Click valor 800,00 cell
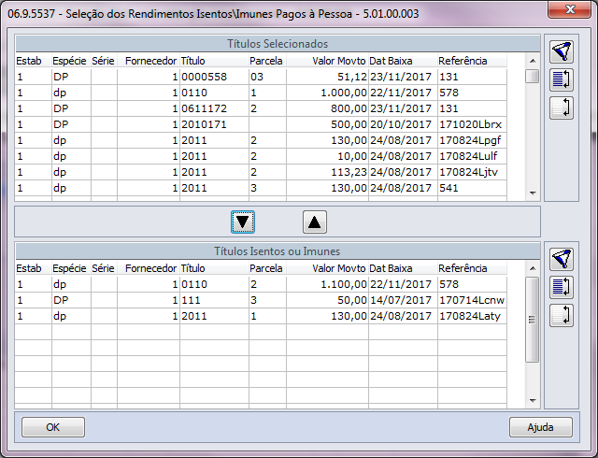Viewport: 598px width, 458px height. coord(327,108)
